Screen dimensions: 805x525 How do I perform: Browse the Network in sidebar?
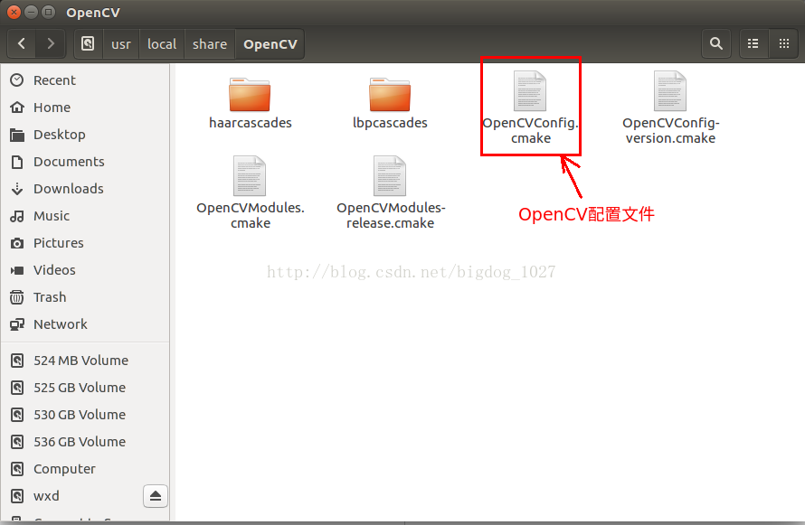(x=60, y=323)
